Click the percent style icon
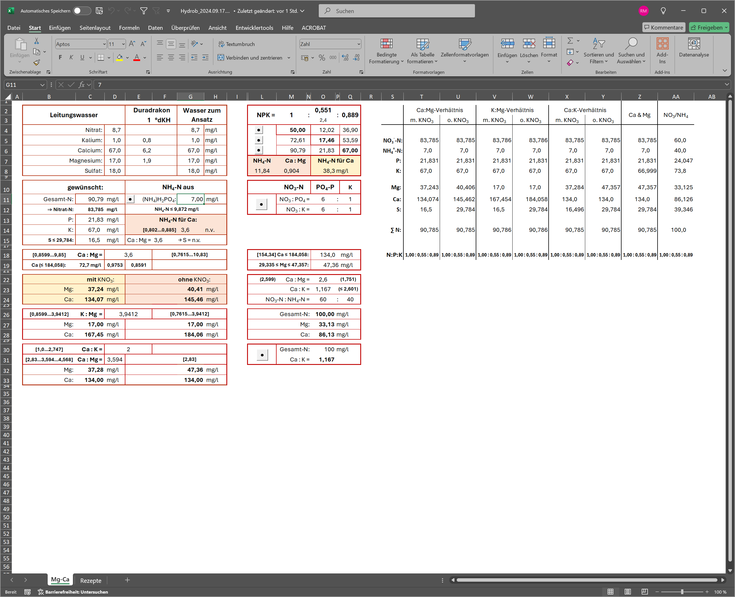This screenshot has height=597, width=735. (321, 58)
